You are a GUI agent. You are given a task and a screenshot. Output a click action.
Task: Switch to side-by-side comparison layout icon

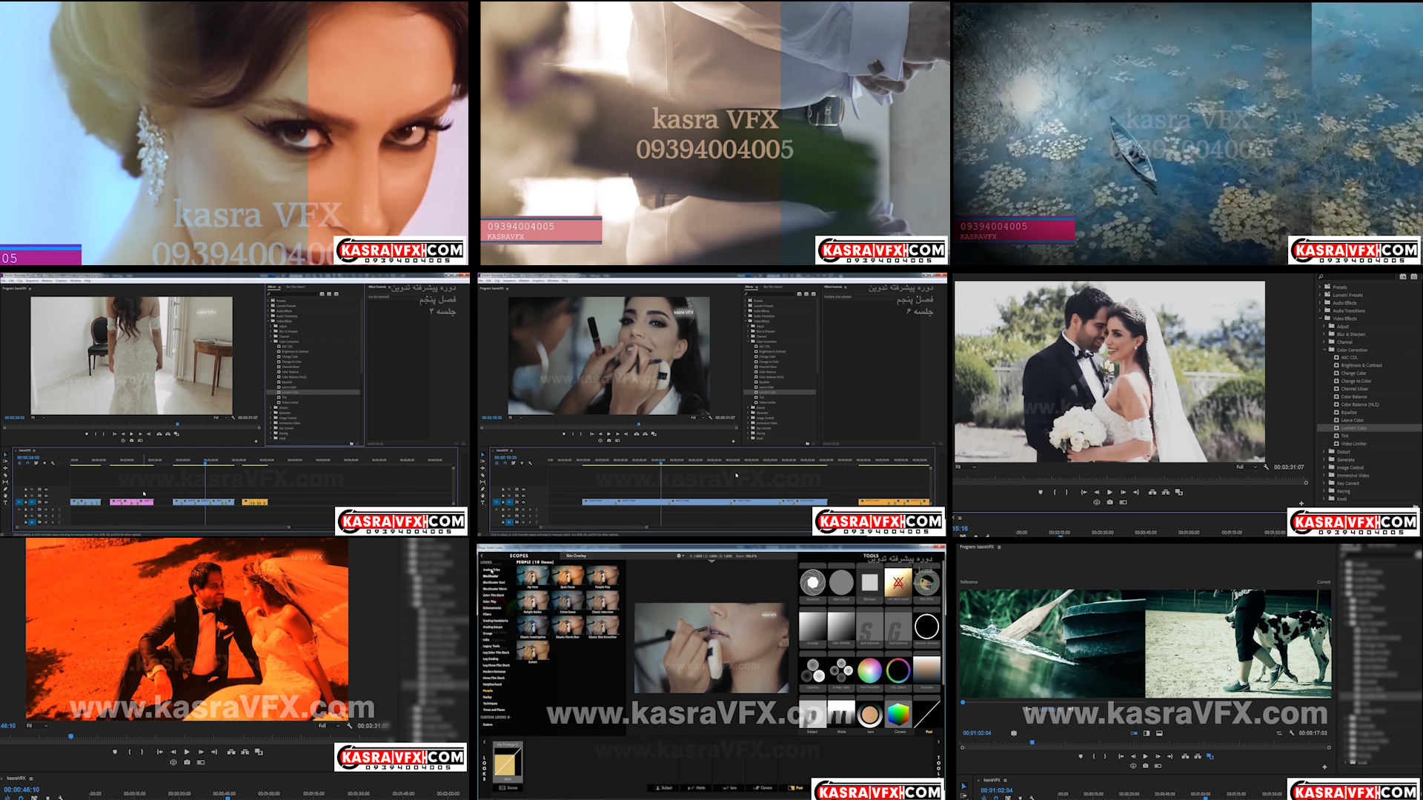[1147, 733]
